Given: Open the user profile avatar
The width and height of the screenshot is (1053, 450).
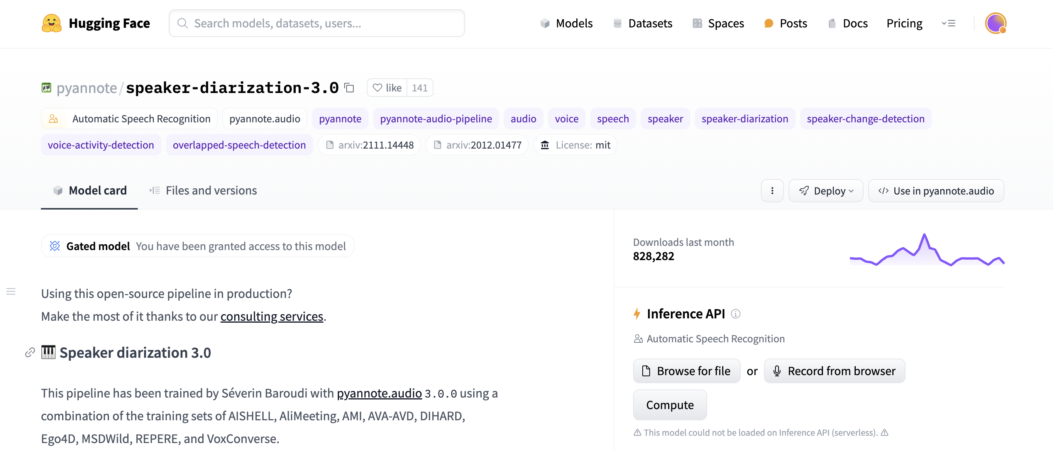Looking at the screenshot, I should point(995,23).
